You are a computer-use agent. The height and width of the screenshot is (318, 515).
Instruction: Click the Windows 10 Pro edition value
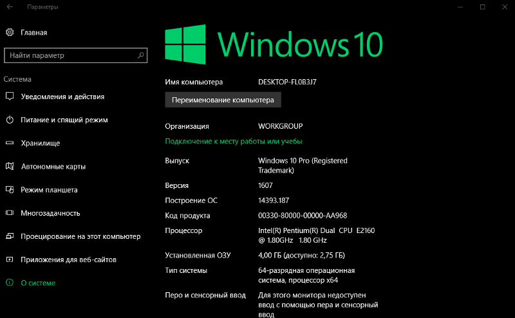303,165
